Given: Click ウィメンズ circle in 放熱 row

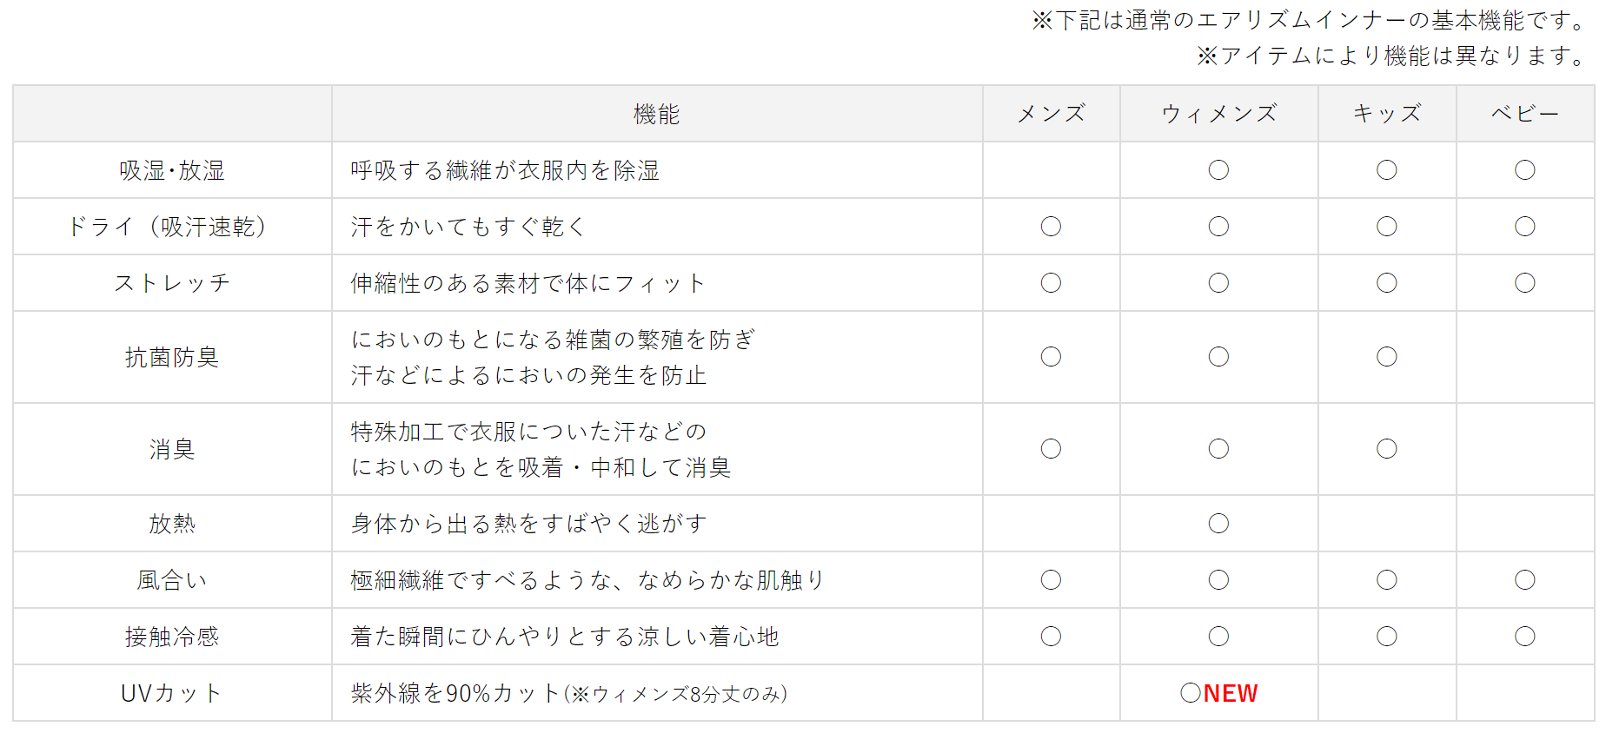Looking at the screenshot, I should [x=1218, y=523].
